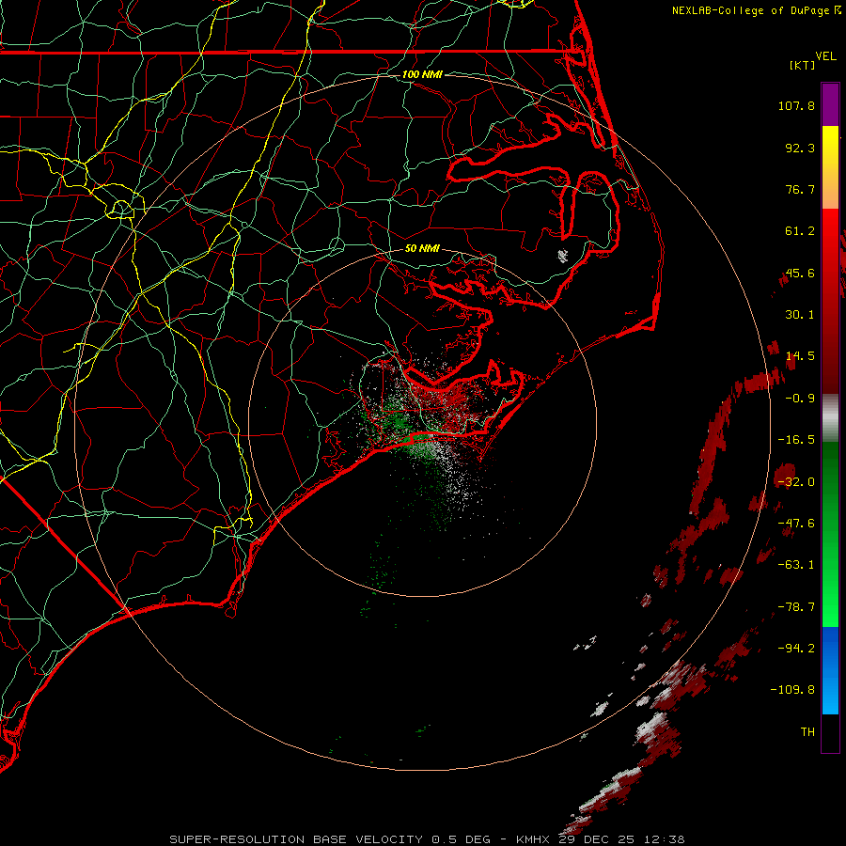Click the -32.0 legend value
Image resolution: width=846 pixels, height=846 pixels.
(x=796, y=482)
